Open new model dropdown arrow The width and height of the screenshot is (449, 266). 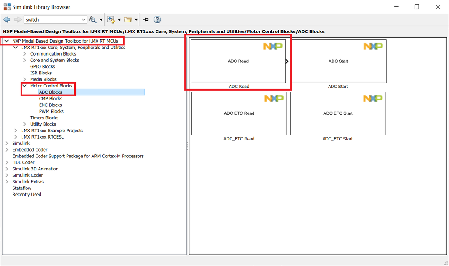coord(120,20)
